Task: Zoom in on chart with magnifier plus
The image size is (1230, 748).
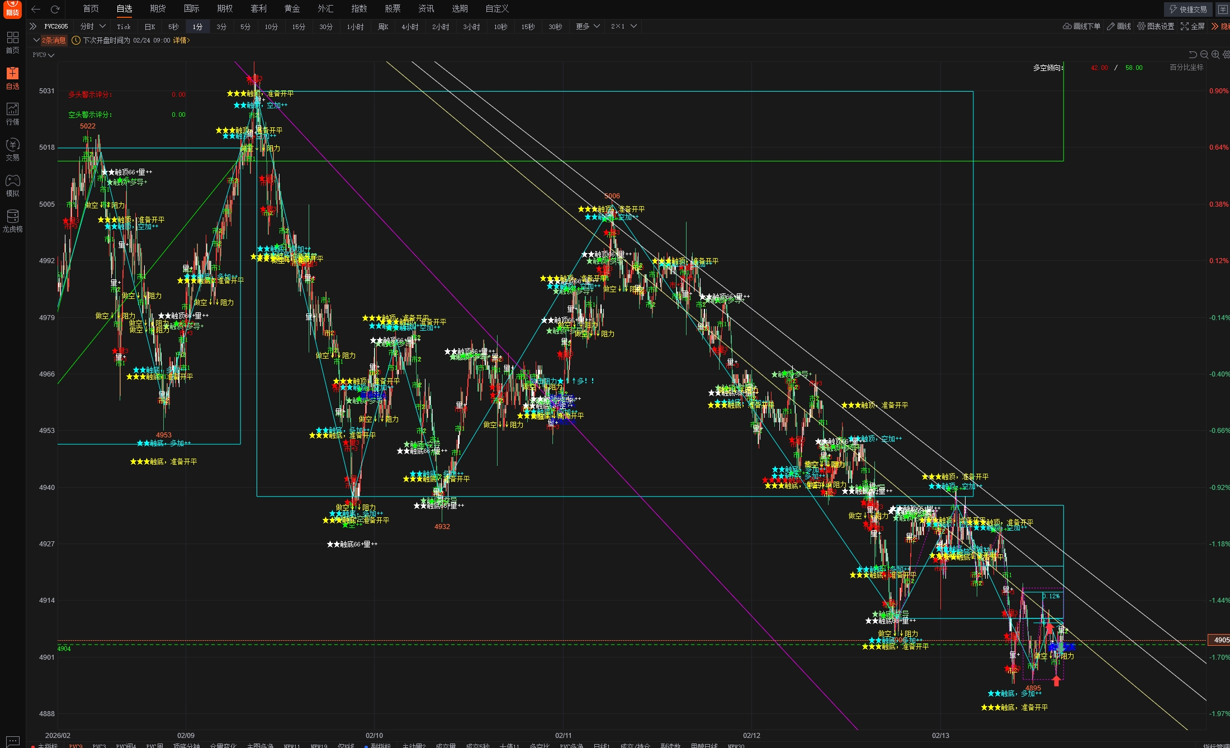Action: [x=1215, y=55]
